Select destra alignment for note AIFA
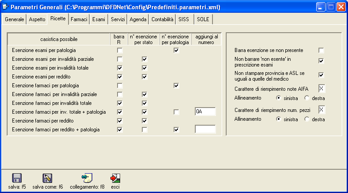 (307, 97)
